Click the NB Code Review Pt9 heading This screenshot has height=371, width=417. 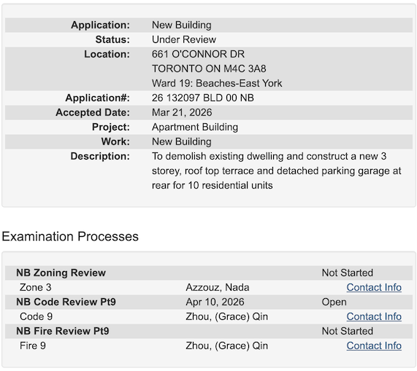[x=66, y=302]
